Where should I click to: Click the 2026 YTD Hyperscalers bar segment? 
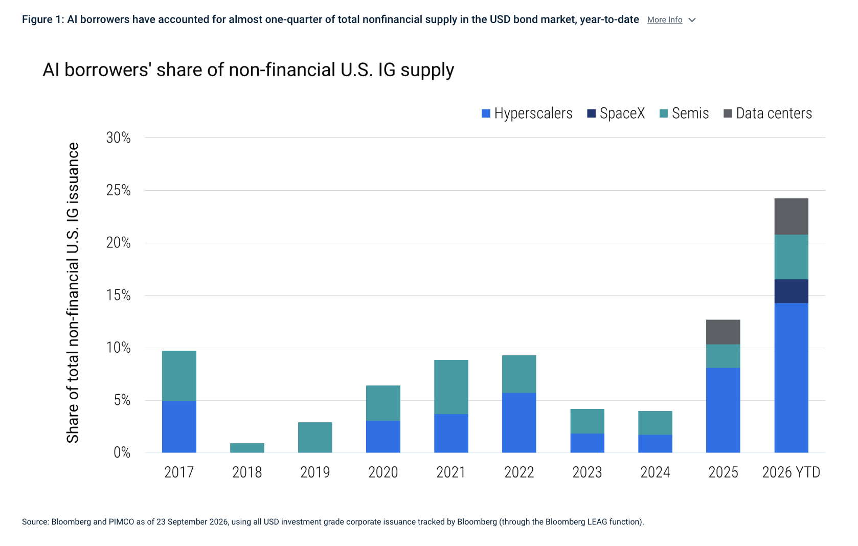pyautogui.click(x=791, y=378)
